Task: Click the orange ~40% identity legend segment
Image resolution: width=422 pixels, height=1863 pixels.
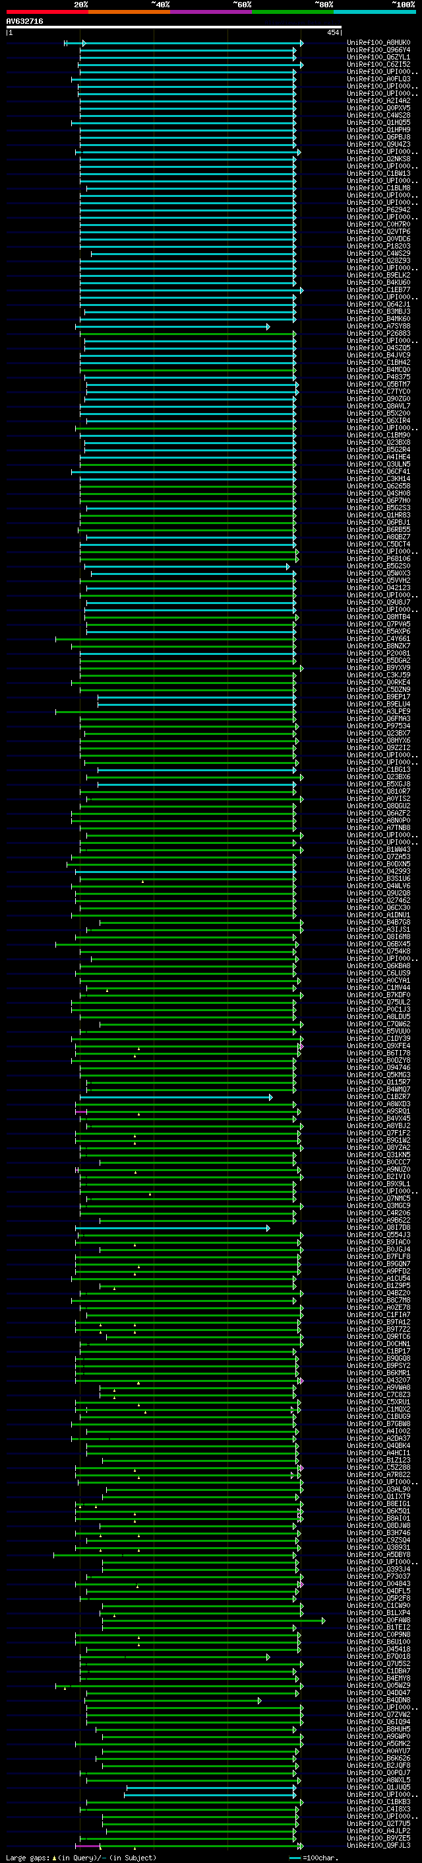Action: pos(129,12)
